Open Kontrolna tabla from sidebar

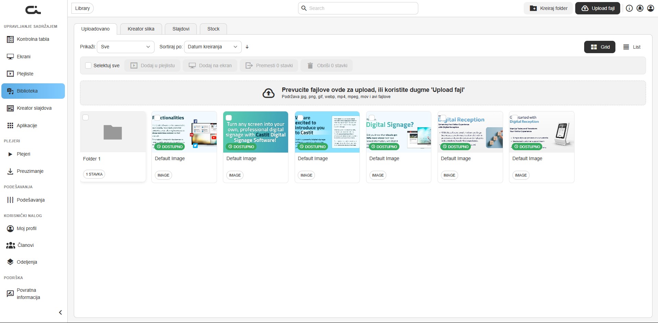pos(33,39)
